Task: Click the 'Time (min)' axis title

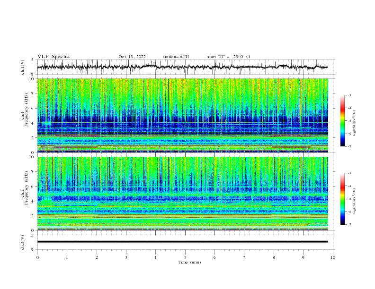Action: (x=189, y=262)
